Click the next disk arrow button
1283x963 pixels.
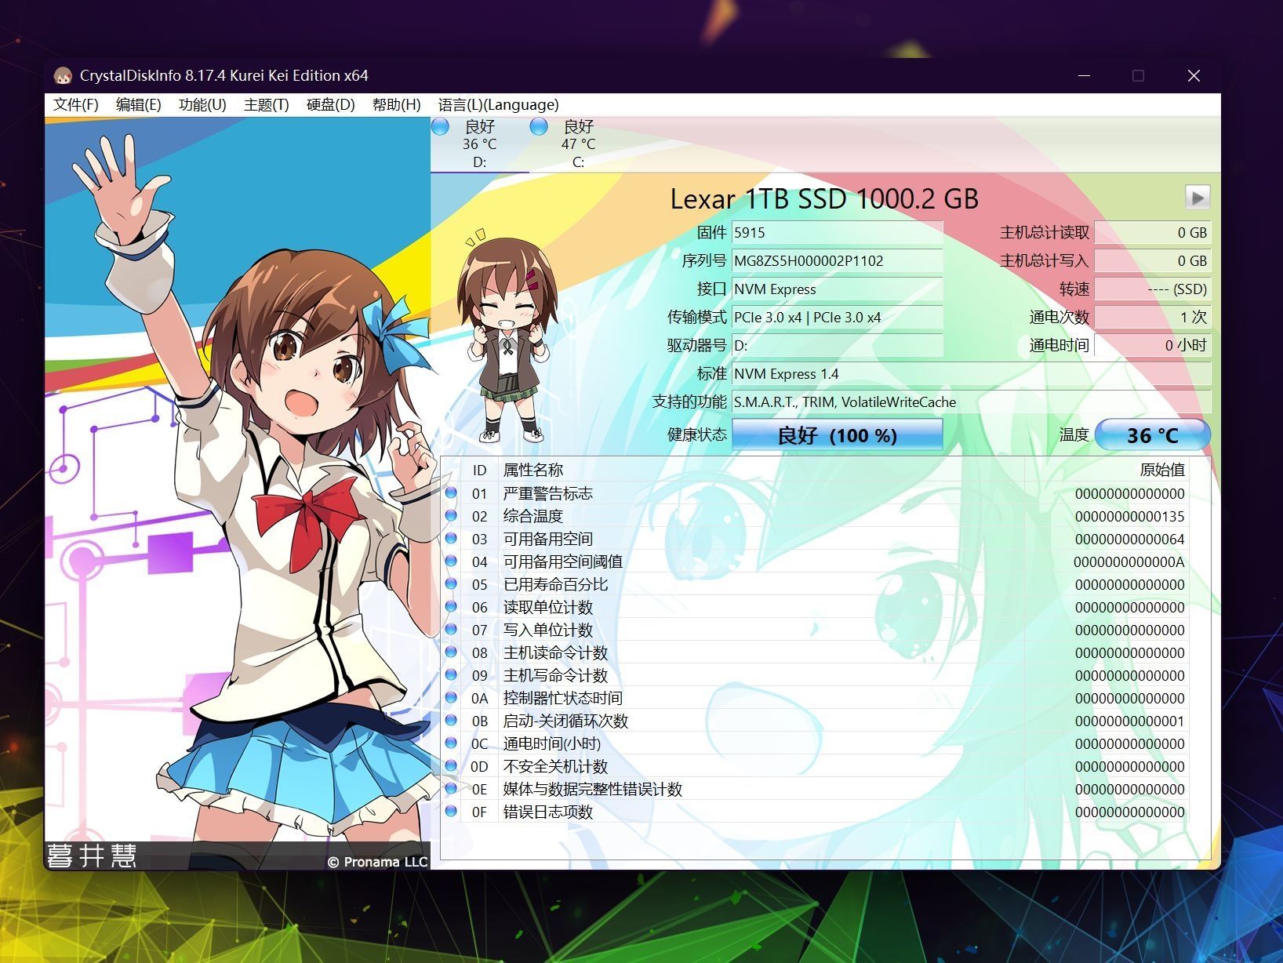pos(1197,198)
